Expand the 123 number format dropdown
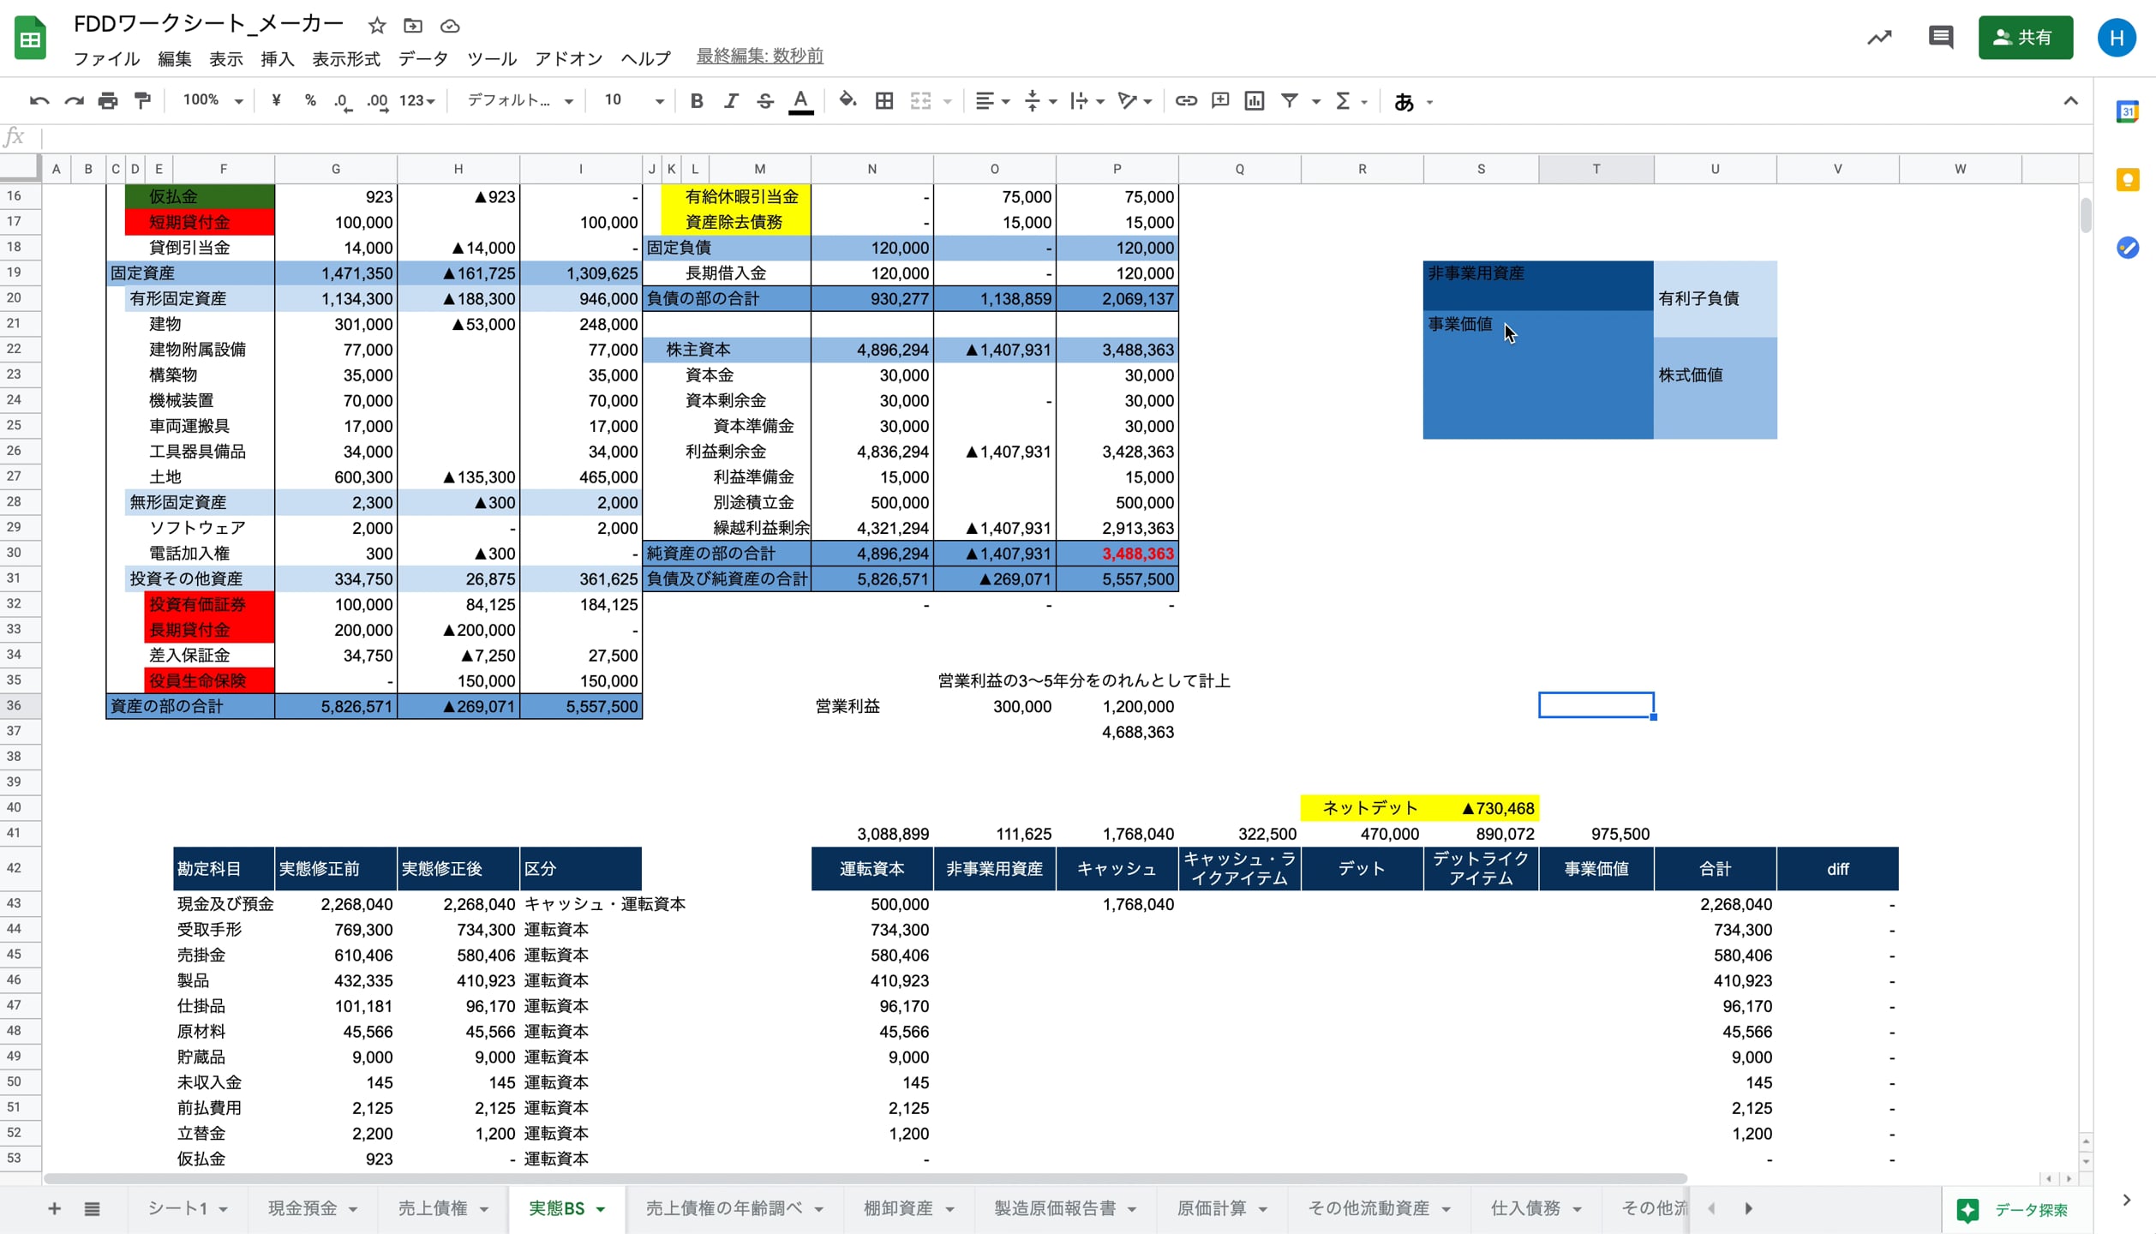Image resolution: width=2156 pixels, height=1234 pixels. pyautogui.click(x=417, y=101)
